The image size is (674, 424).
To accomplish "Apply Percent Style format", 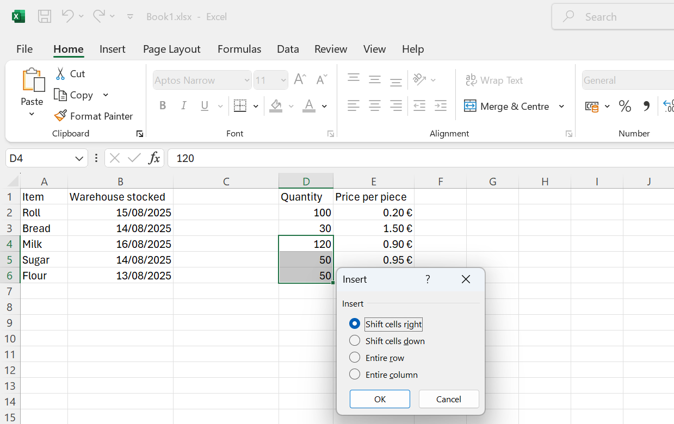I will point(625,107).
